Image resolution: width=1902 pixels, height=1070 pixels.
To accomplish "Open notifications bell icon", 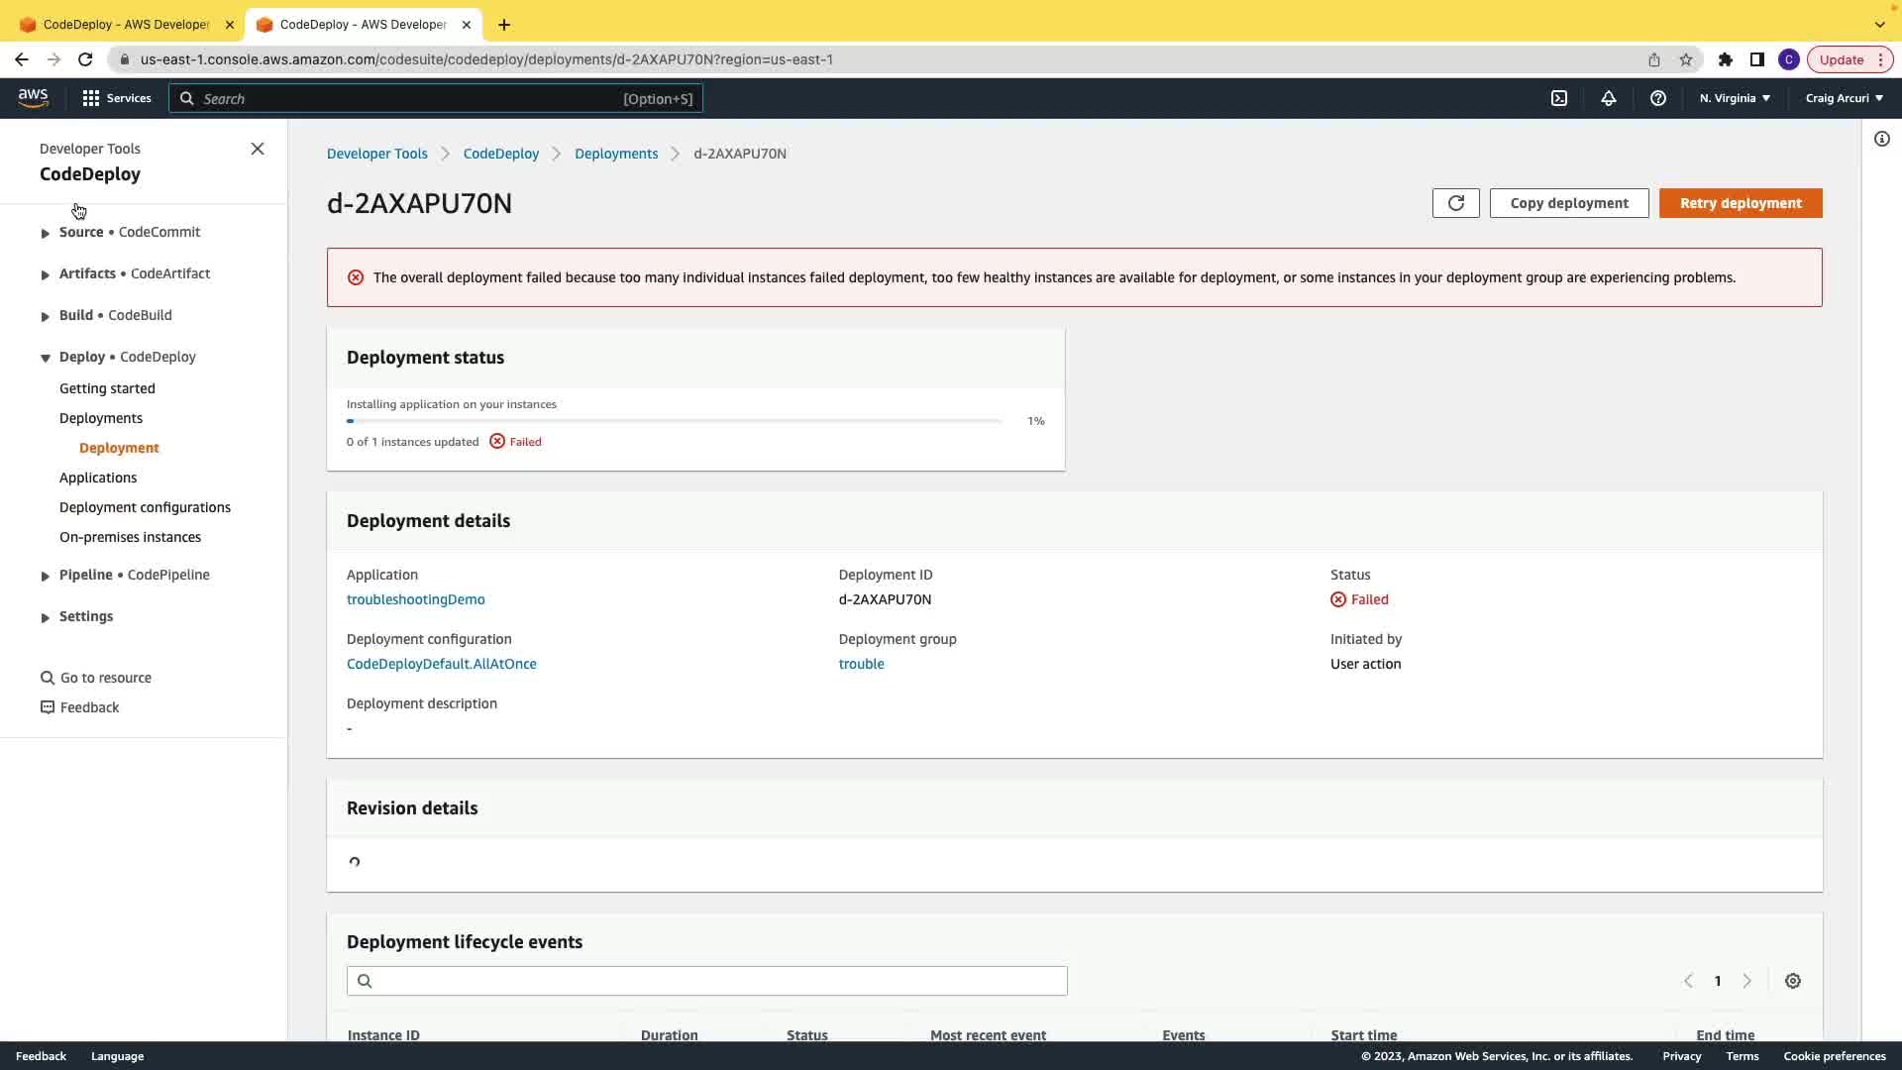I will click(x=1609, y=98).
